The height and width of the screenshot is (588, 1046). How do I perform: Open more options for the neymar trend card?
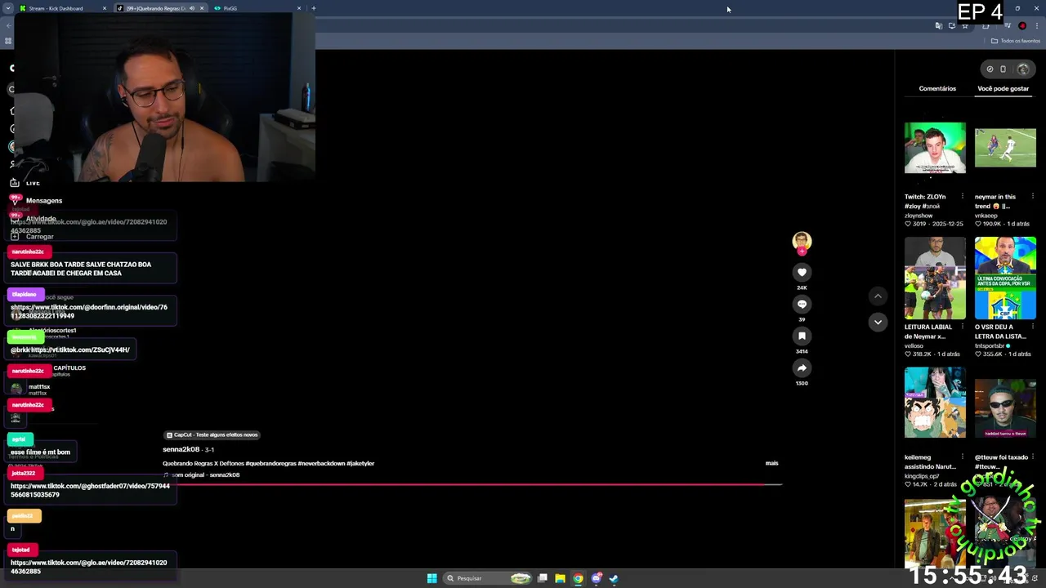[x=1032, y=196]
